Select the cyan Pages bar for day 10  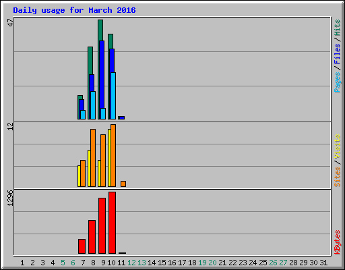[113, 96]
